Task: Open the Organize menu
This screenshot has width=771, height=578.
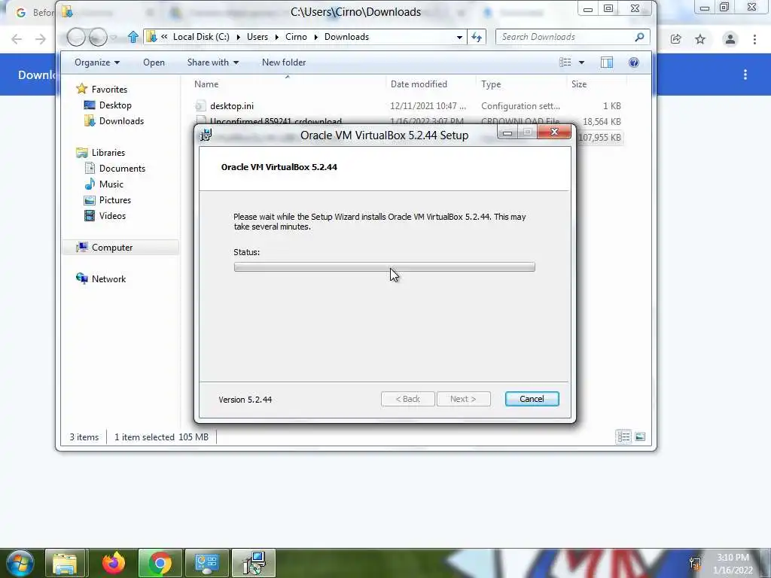Action: [x=97, y=62]
